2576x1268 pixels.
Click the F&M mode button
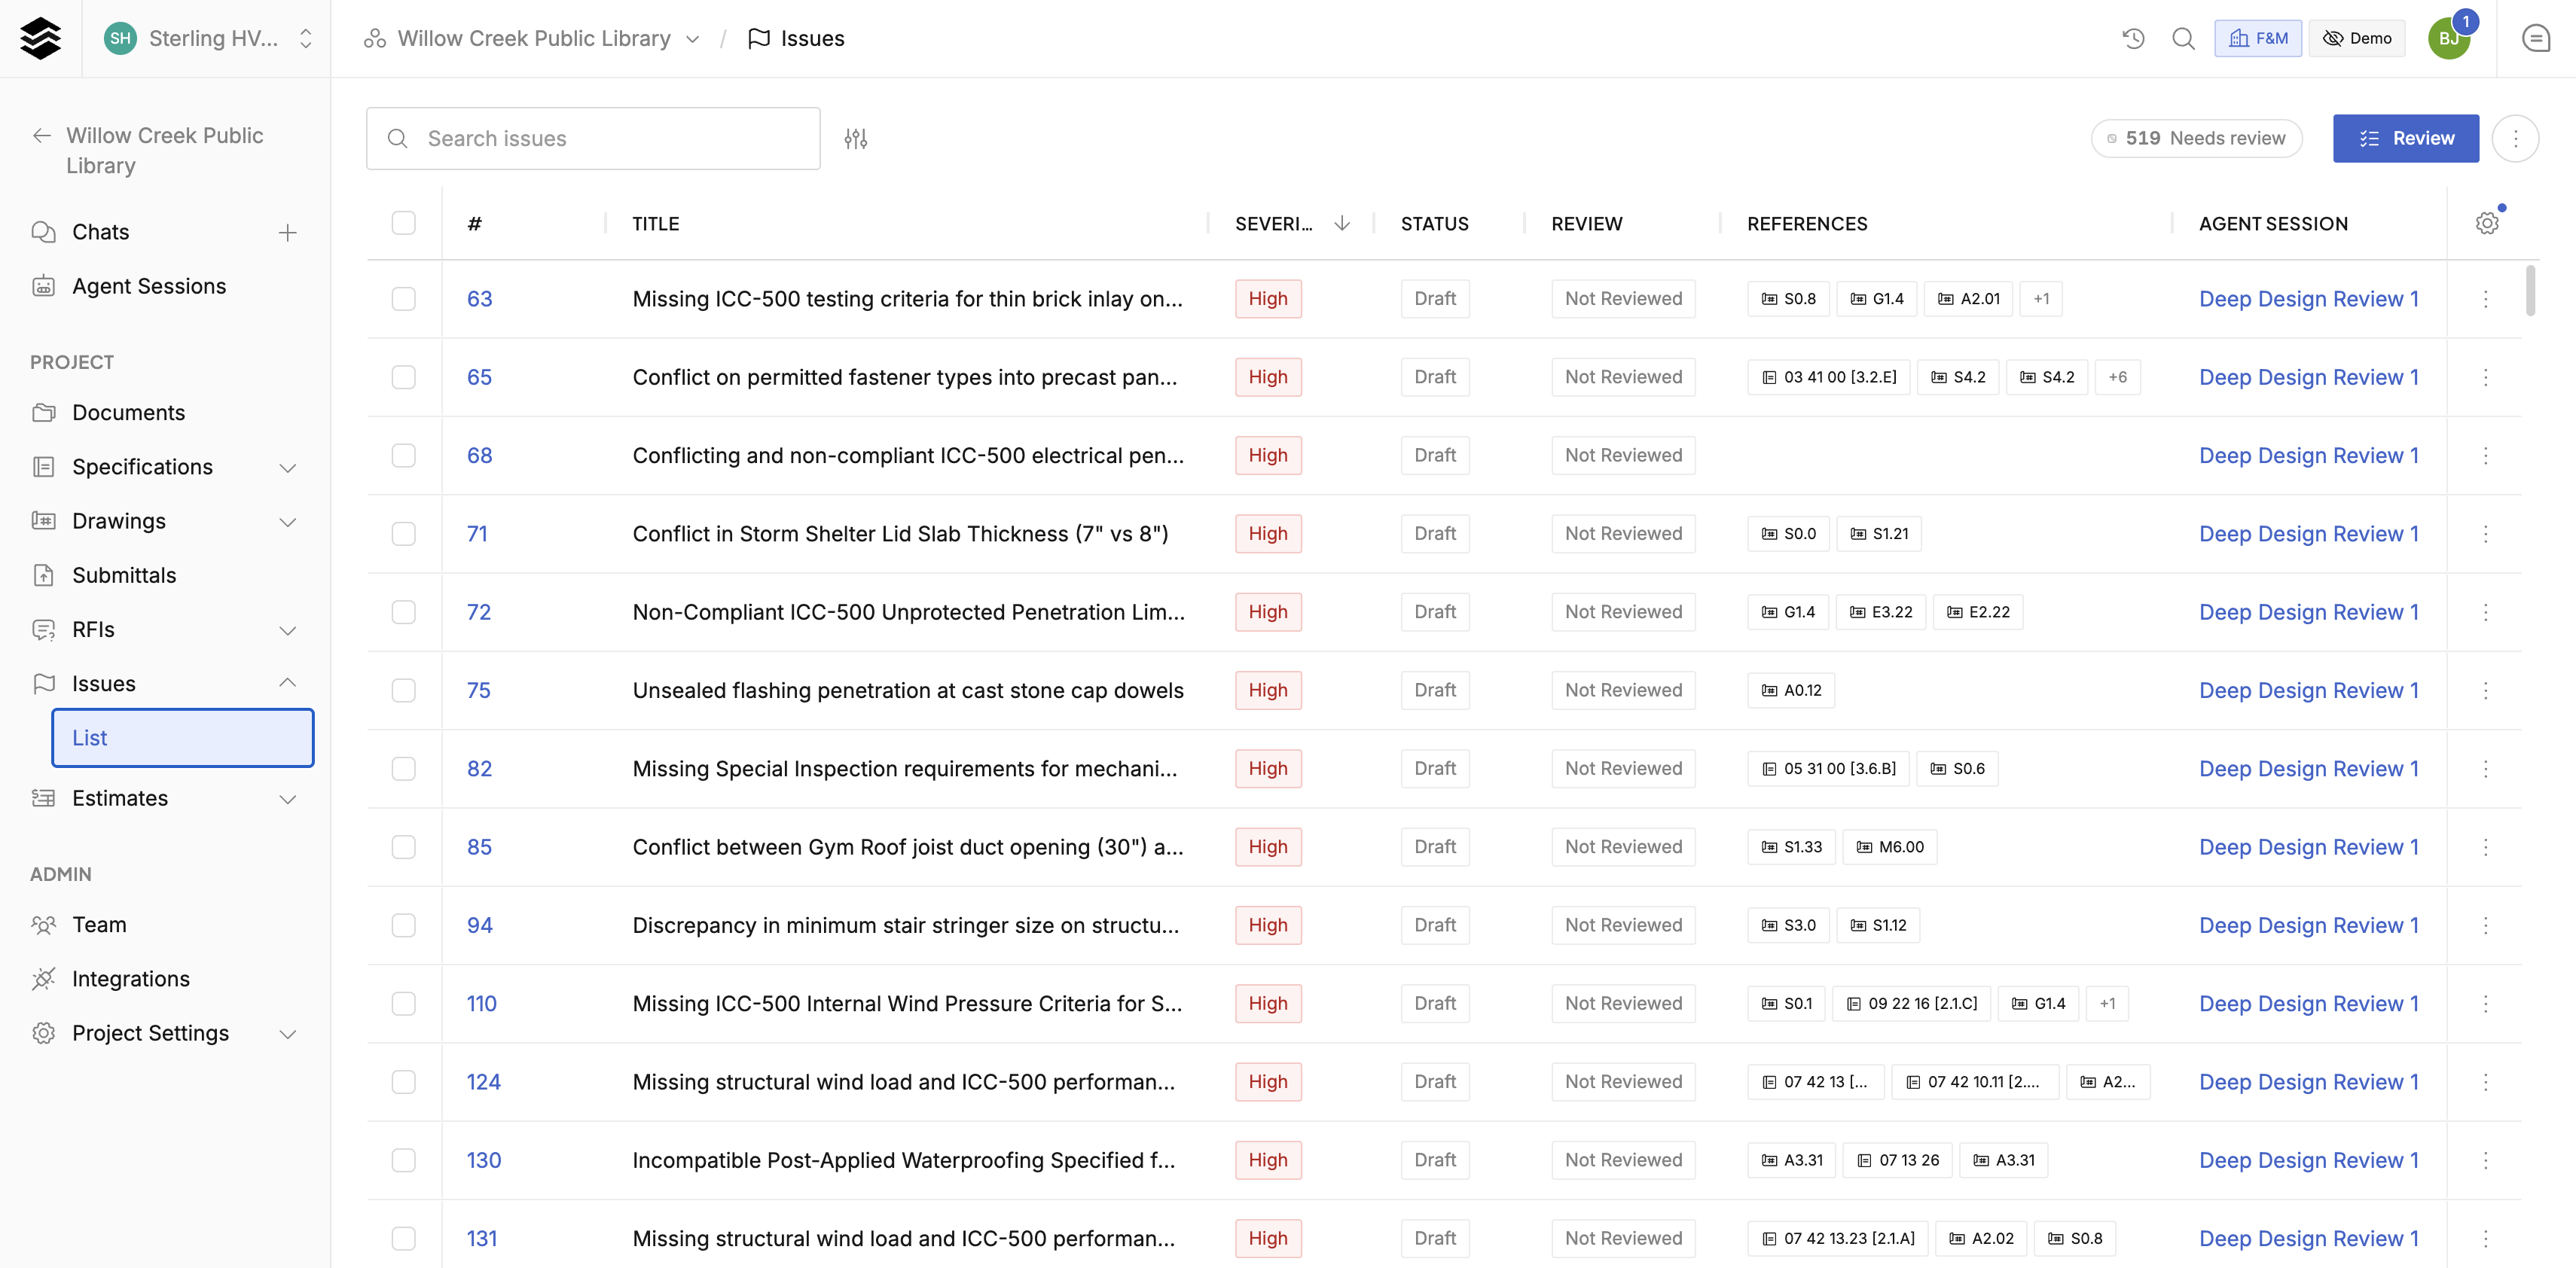(x=2257, y=38)
